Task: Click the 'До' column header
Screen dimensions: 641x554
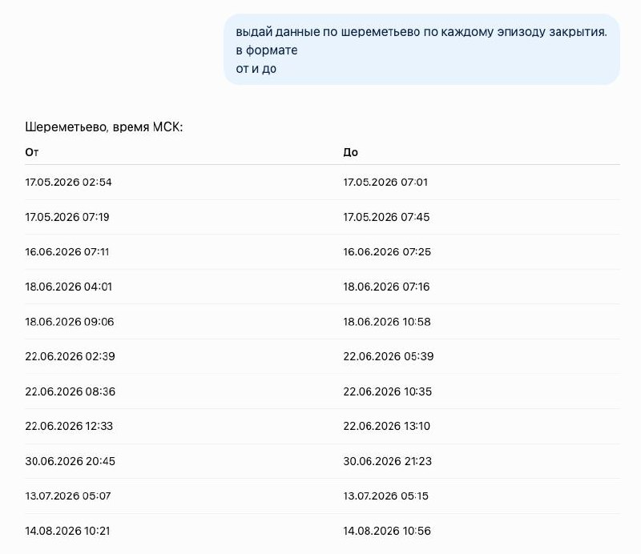Action: 350,152
